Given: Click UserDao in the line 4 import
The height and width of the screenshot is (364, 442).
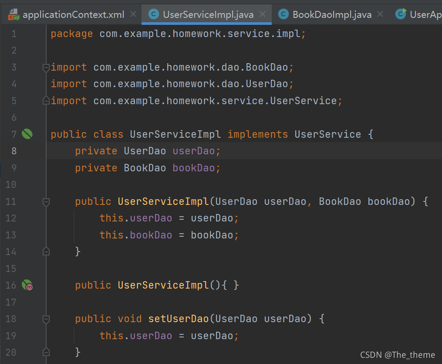Looking at the screenshot, I should 267,84.
